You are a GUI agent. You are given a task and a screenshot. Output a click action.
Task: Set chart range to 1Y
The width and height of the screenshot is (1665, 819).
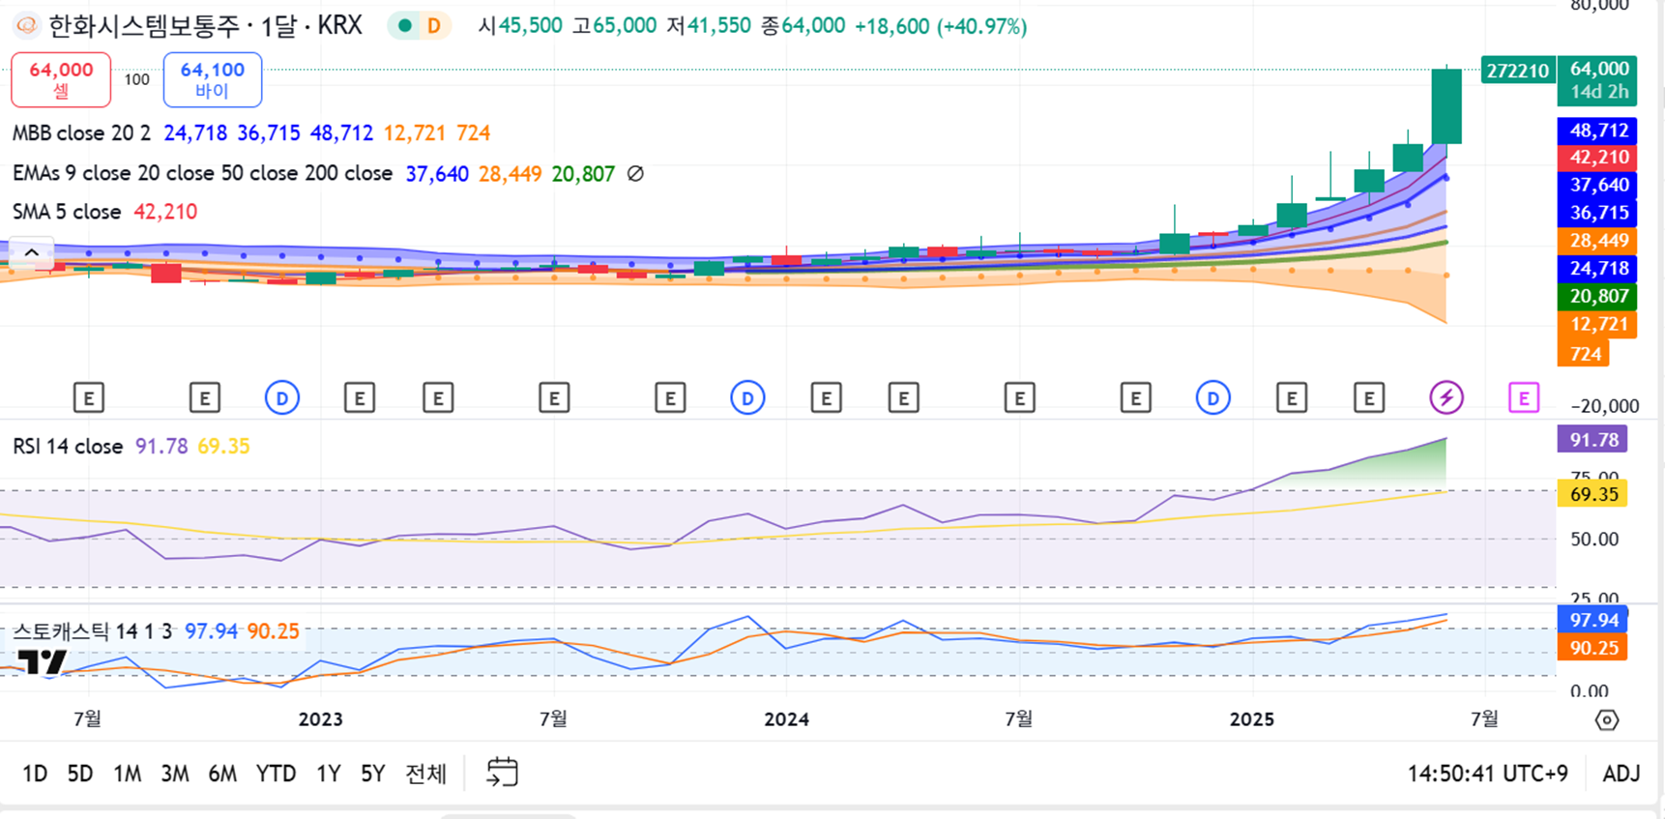329,774
